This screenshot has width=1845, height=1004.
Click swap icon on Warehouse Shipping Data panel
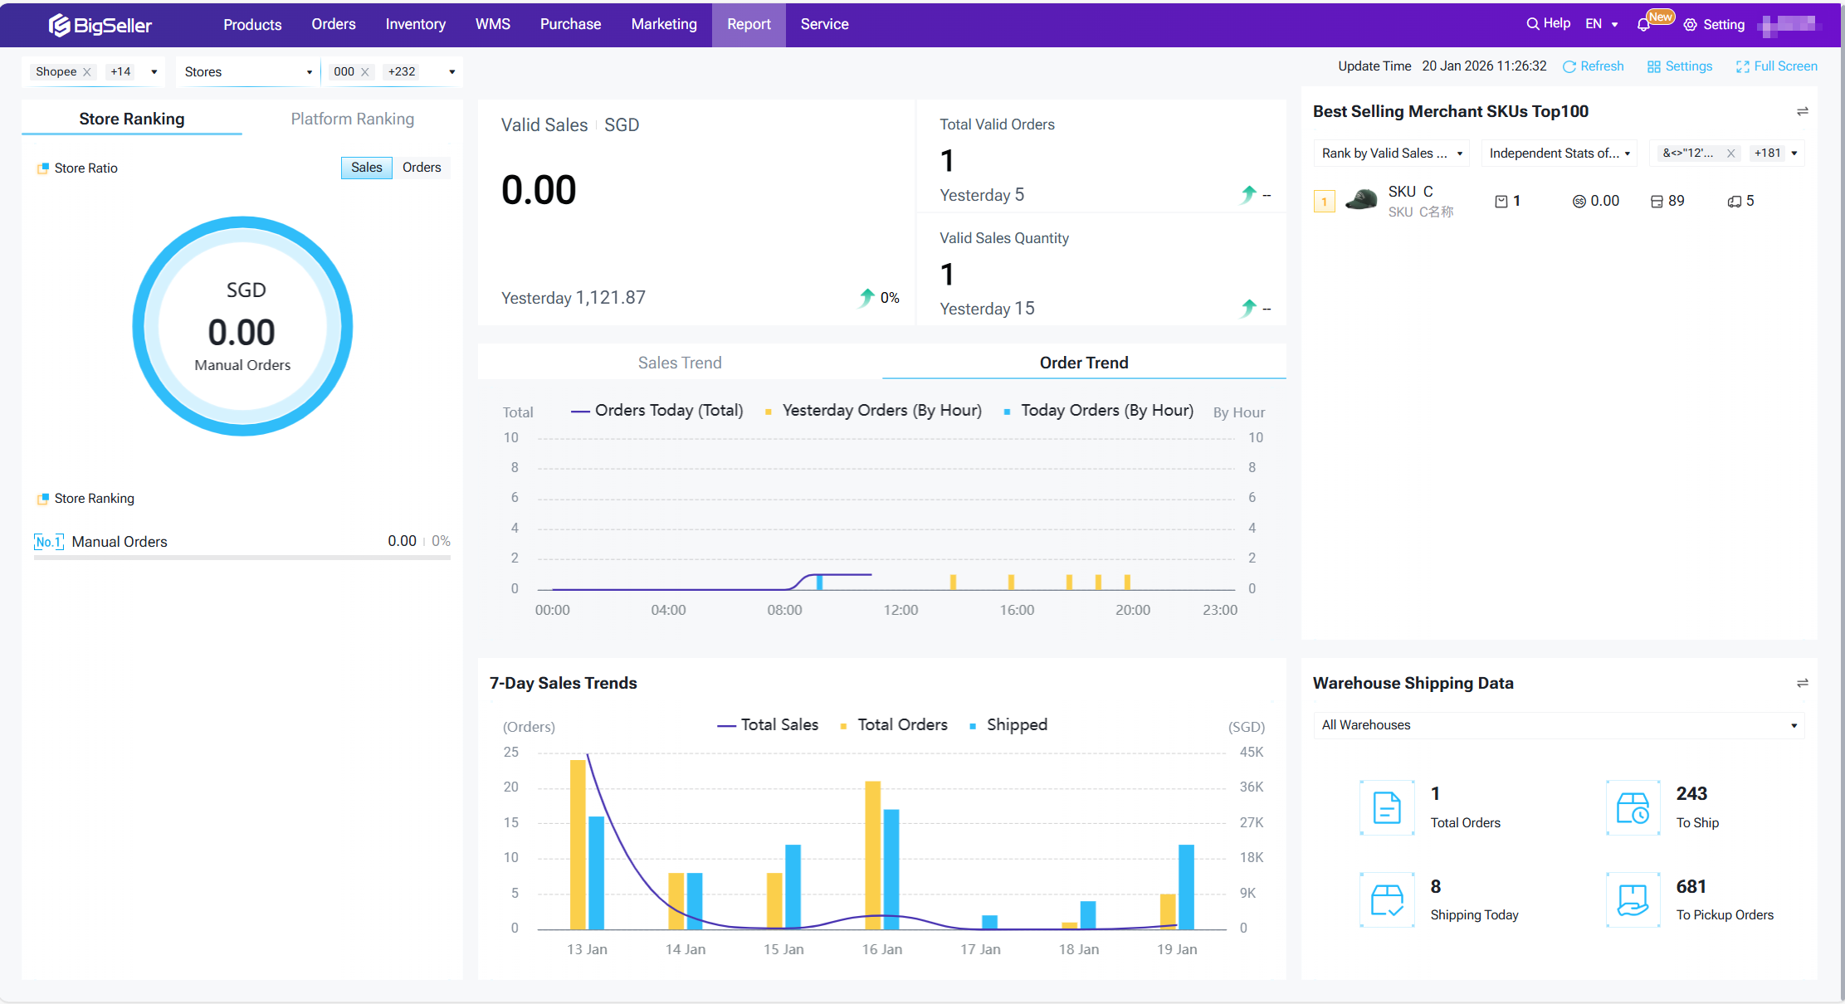(x=1802, y=683)
